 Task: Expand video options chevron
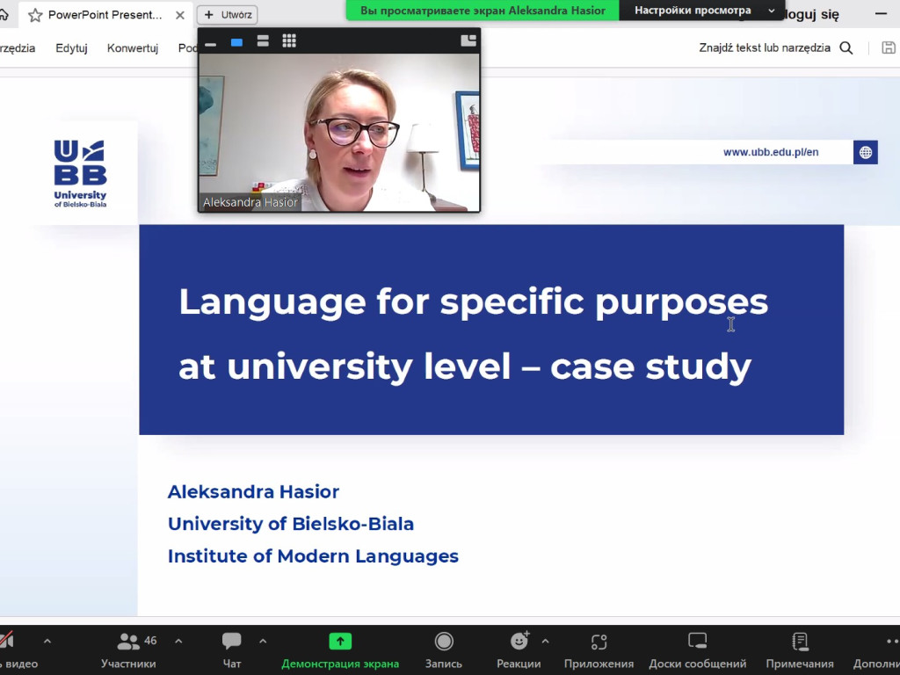point(47,641)
